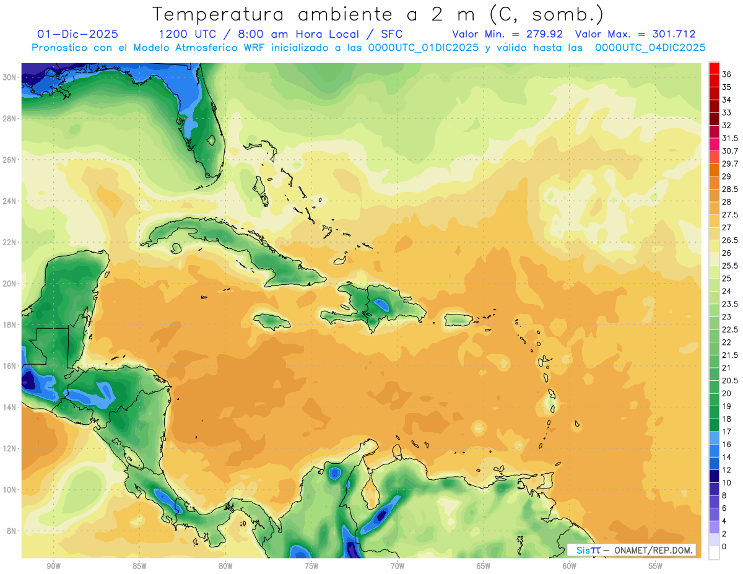The width and height of the screenshot is (743, 574).
Task: Click the island of Puerto Rico on the map
Action: pos(459,320)
